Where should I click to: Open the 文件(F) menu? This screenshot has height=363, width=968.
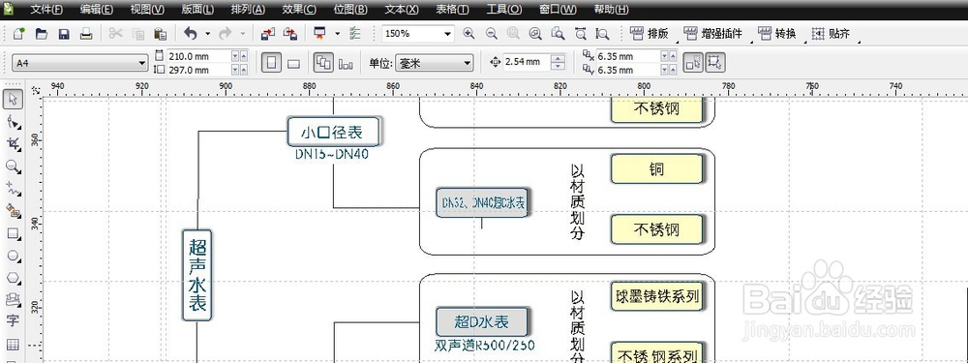tap(46, 10)
